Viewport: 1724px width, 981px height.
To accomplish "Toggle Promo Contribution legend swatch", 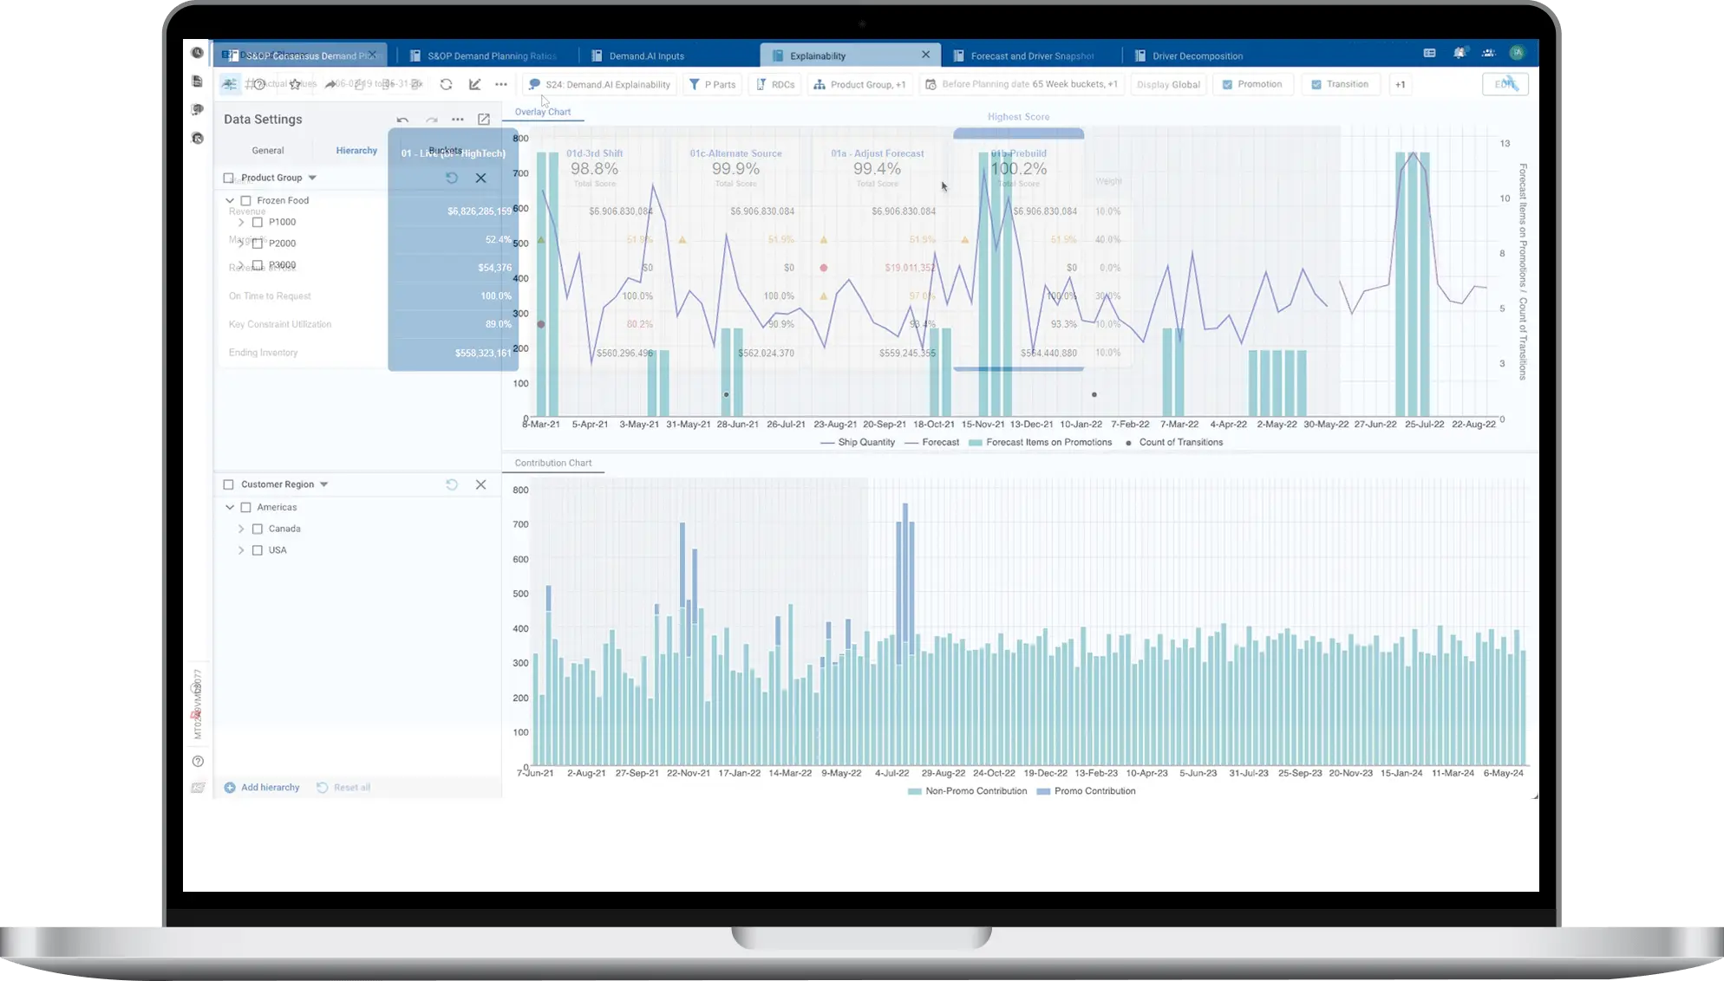I will point(1043,791).
